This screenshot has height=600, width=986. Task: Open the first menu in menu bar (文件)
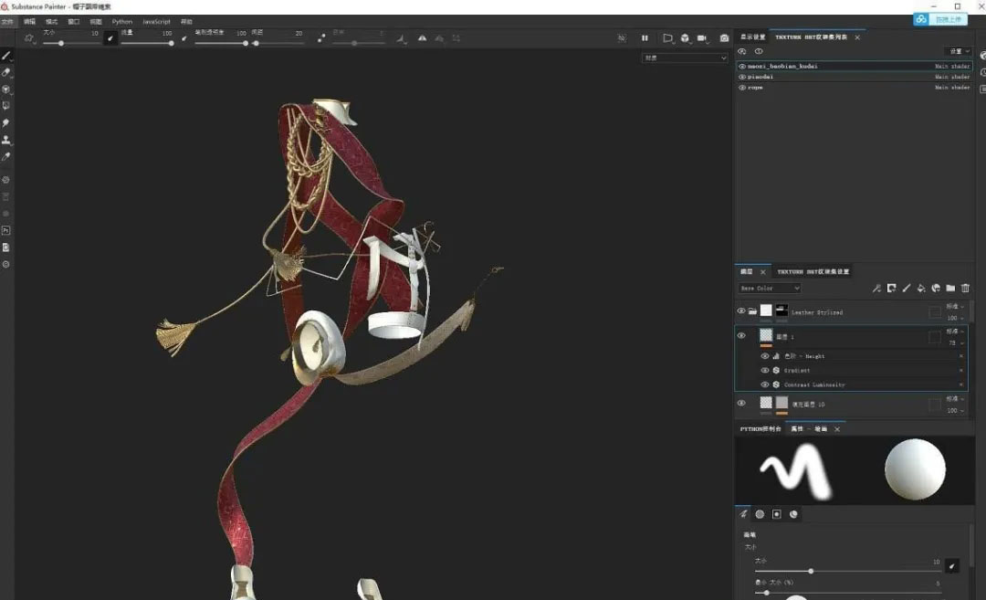pos(7,21)
